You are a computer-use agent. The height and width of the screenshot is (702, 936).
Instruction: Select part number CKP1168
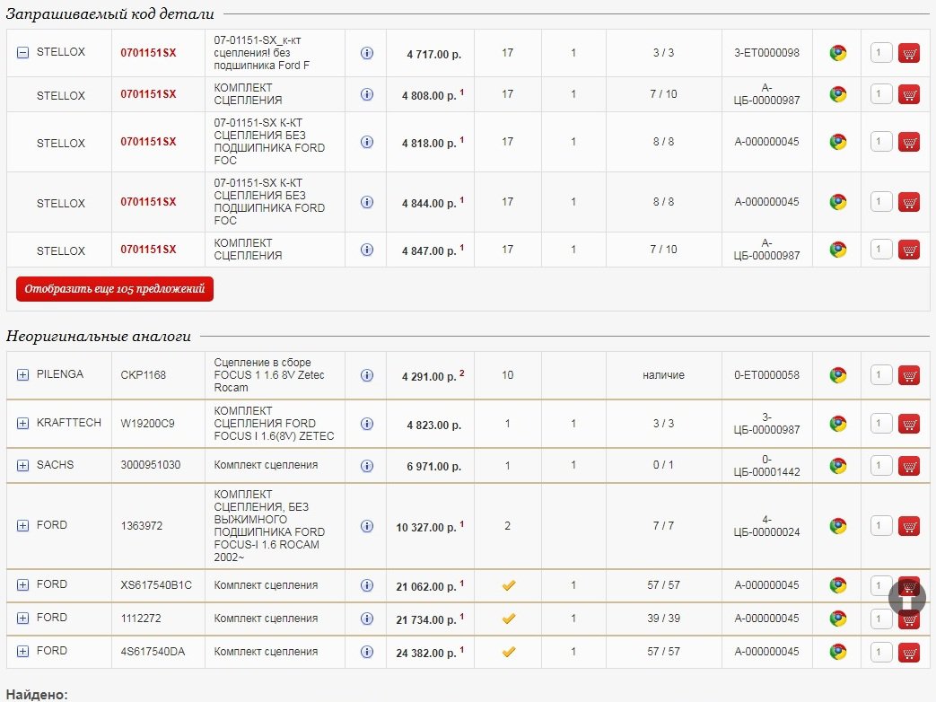[x=144, y=375]
